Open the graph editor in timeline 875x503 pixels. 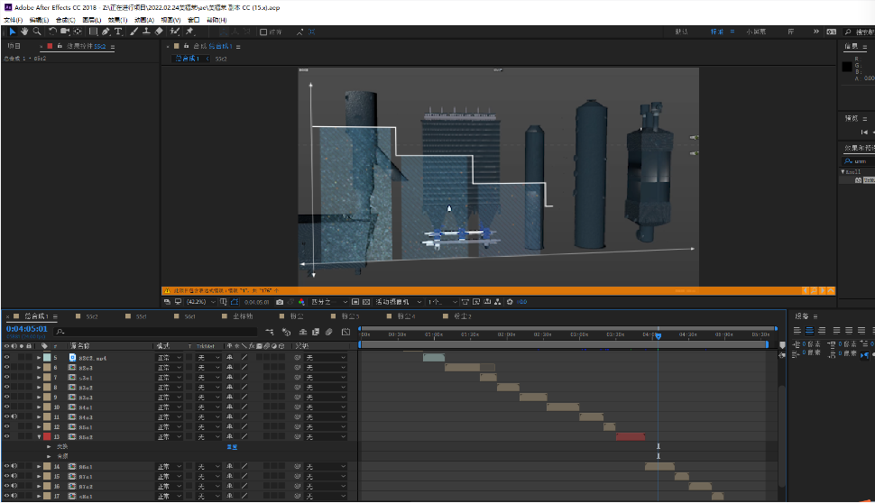coord(346,332)
